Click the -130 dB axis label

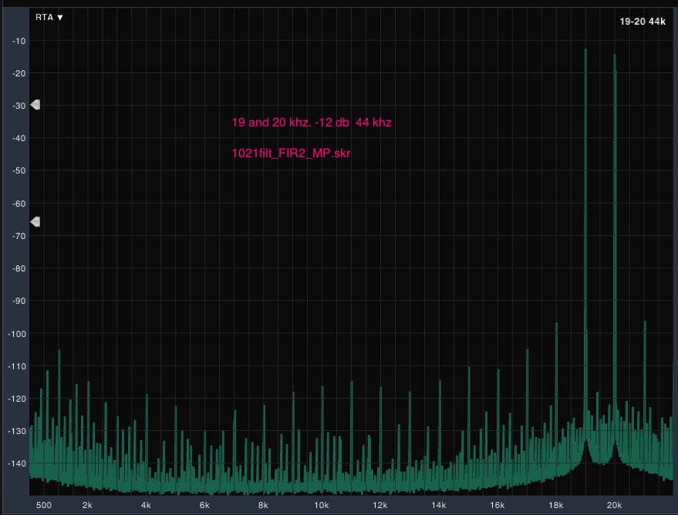17,431
